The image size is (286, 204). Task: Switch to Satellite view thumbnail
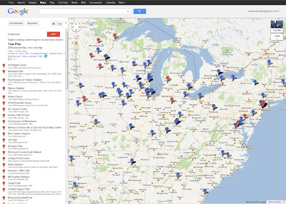tap(277, 26)
